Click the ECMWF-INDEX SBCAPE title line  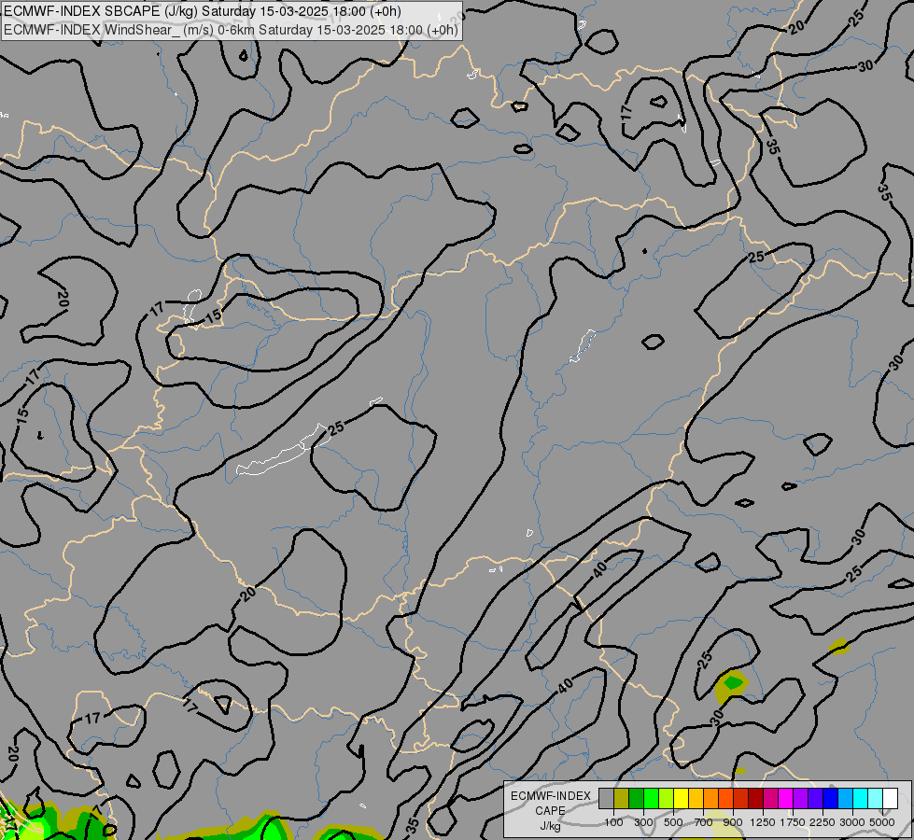(202, 11)
